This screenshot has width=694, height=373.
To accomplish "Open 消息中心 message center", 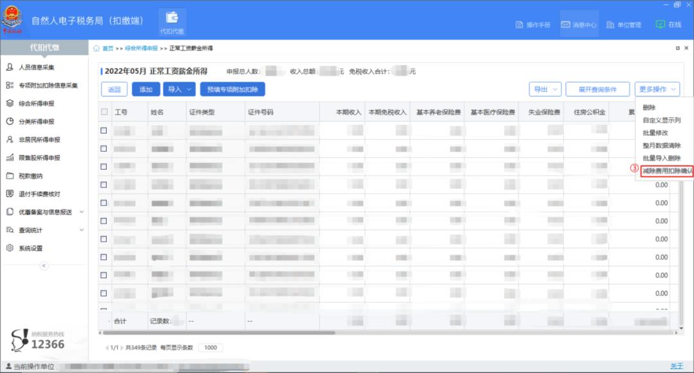I will (579, 25).
